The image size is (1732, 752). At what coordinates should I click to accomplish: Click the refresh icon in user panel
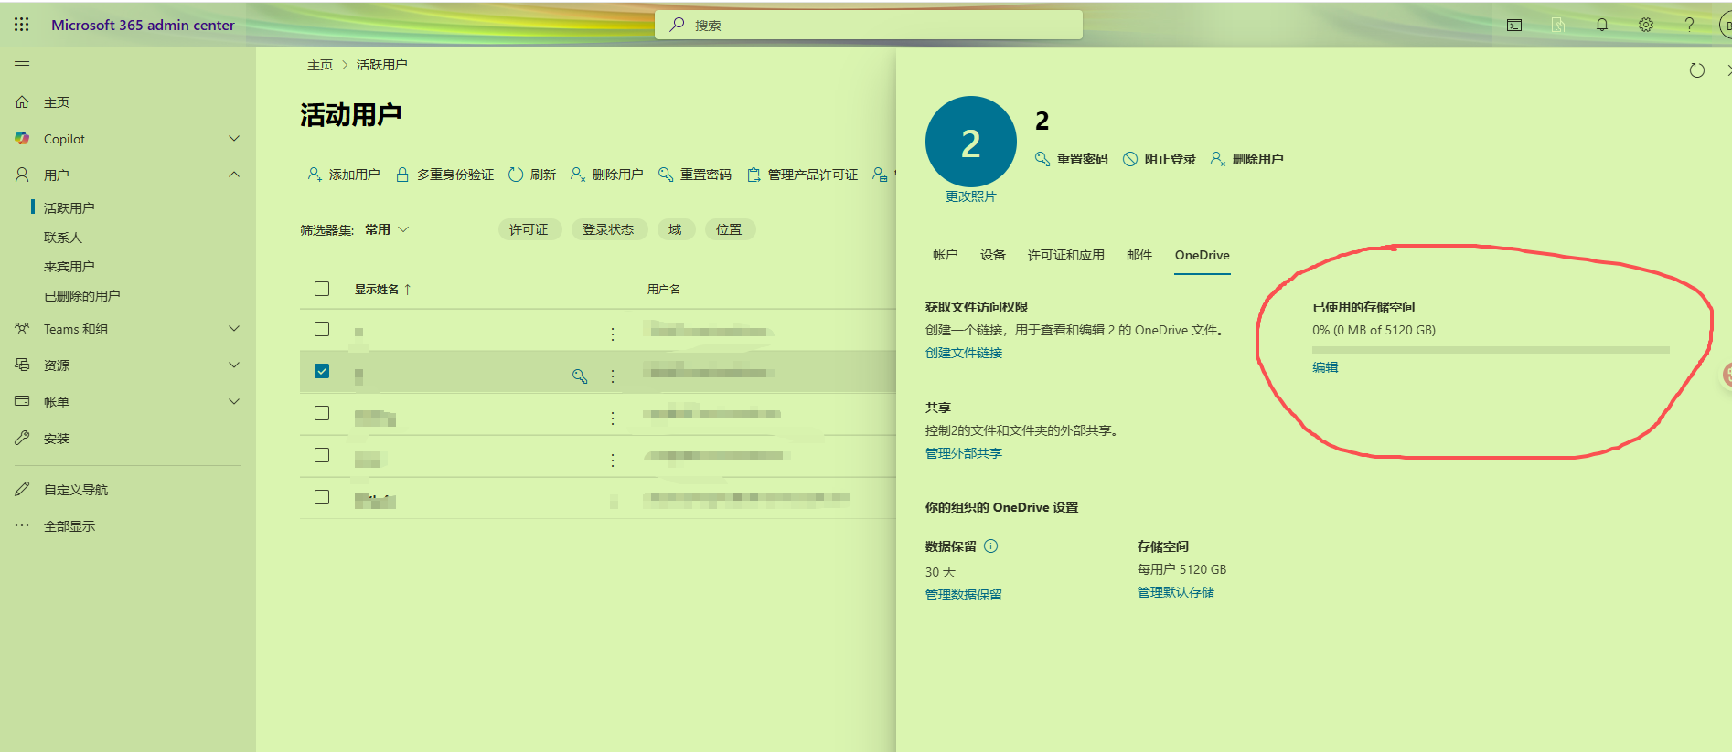1696,70
